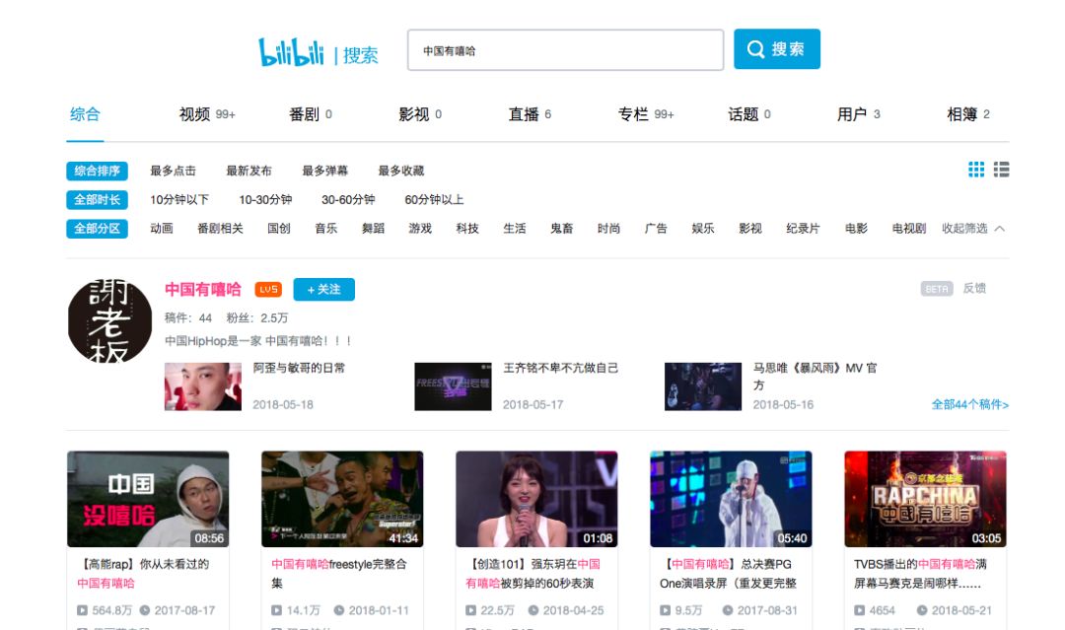The width and height of the screenshot is (1065, 630).
Task: Open TVBS播出的中国有嘻哈 video title
Action: [x=920, y=574]
